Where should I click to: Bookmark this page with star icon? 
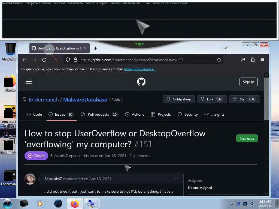click(x=219, y=60)
